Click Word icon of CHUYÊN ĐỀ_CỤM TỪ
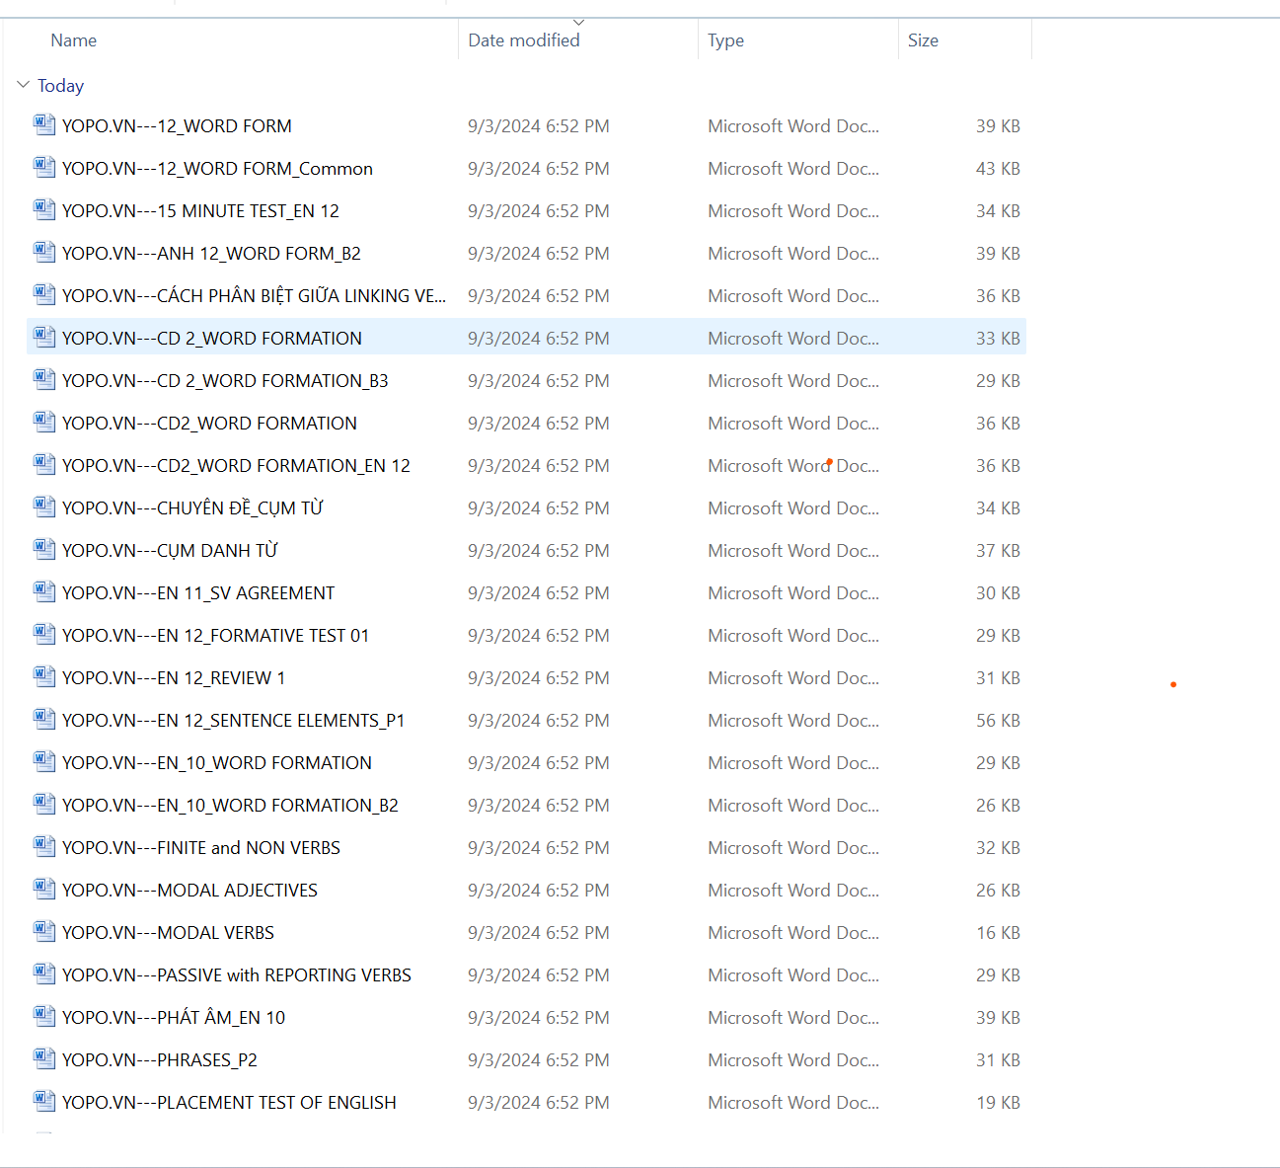This screenshot has height=1168, width=1280. (44, 506)
